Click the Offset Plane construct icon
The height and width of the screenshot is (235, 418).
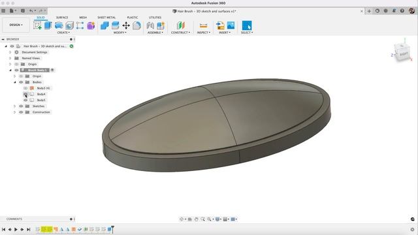[181, 25]
